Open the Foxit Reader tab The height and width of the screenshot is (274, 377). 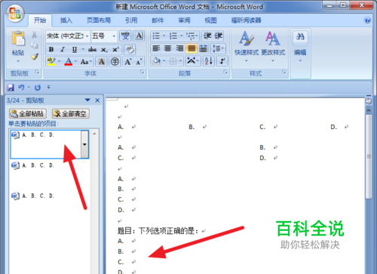247,20
